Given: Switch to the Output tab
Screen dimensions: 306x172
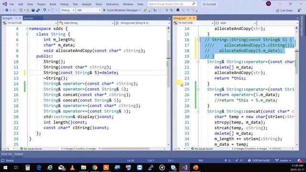Looking at the screenshot, I should click(x=19, y=154).
